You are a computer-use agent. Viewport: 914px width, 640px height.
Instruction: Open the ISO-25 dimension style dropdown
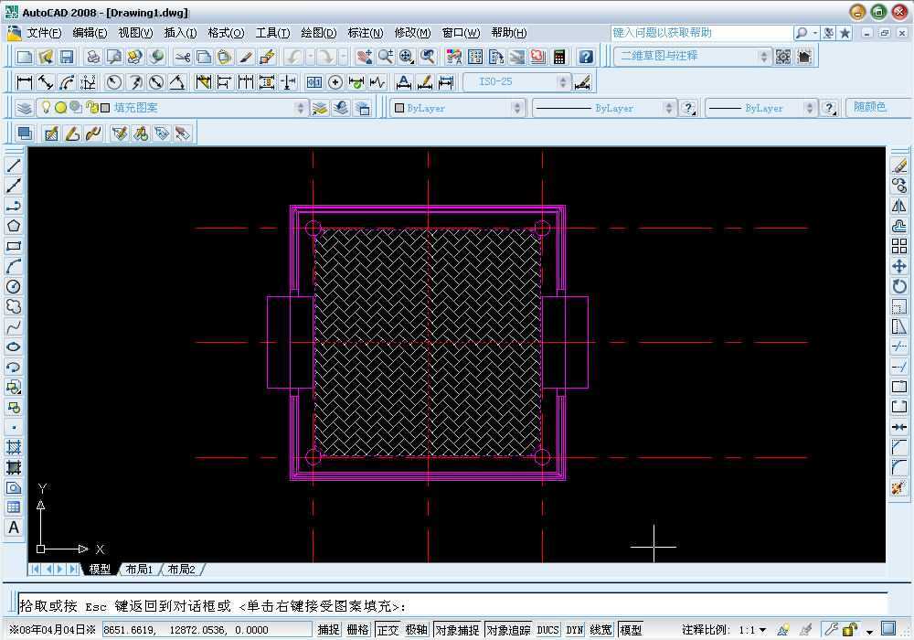(x=515, y=82)
